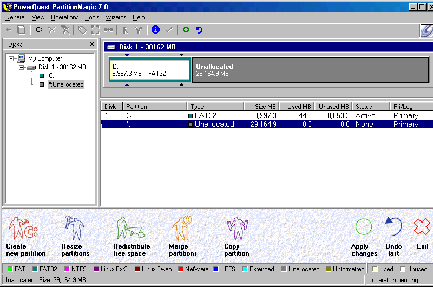Click the blue info icon in toolbar
The image size is (433, 287).
pos(156,30)
